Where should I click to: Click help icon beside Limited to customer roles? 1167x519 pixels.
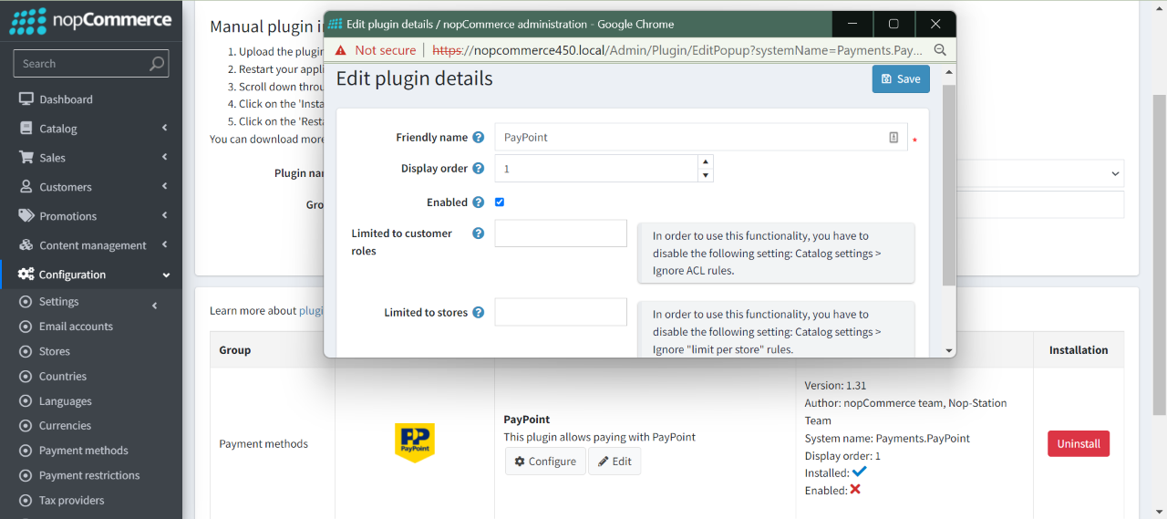pyautogui.click(x=478, y=234)
